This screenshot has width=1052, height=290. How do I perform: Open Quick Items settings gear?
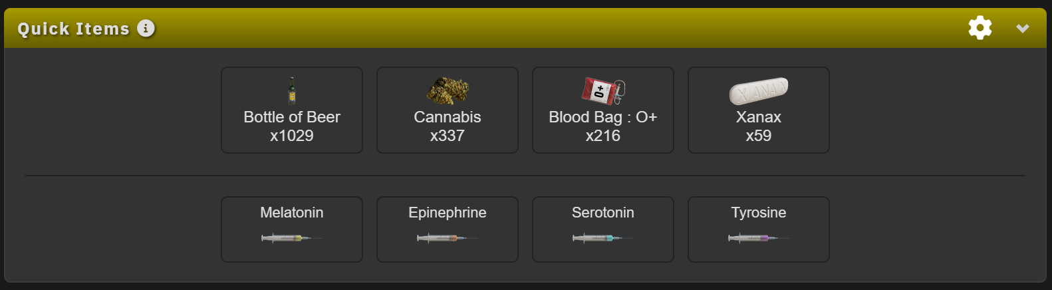tap(980, 28)
